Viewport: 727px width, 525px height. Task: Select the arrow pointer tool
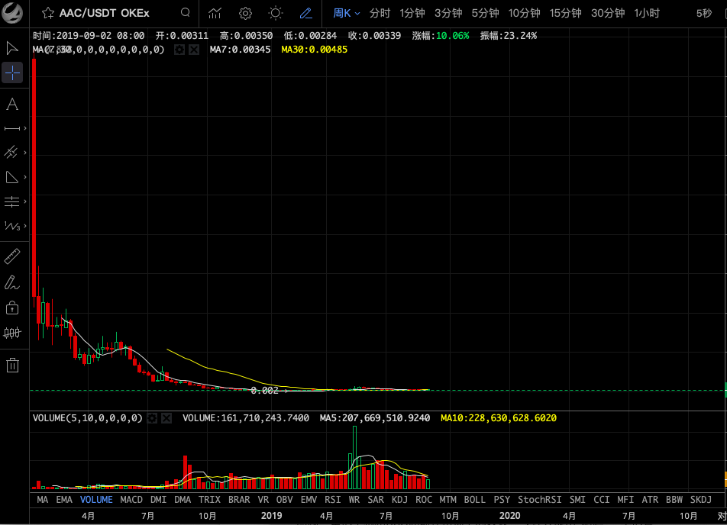[12, 48]
